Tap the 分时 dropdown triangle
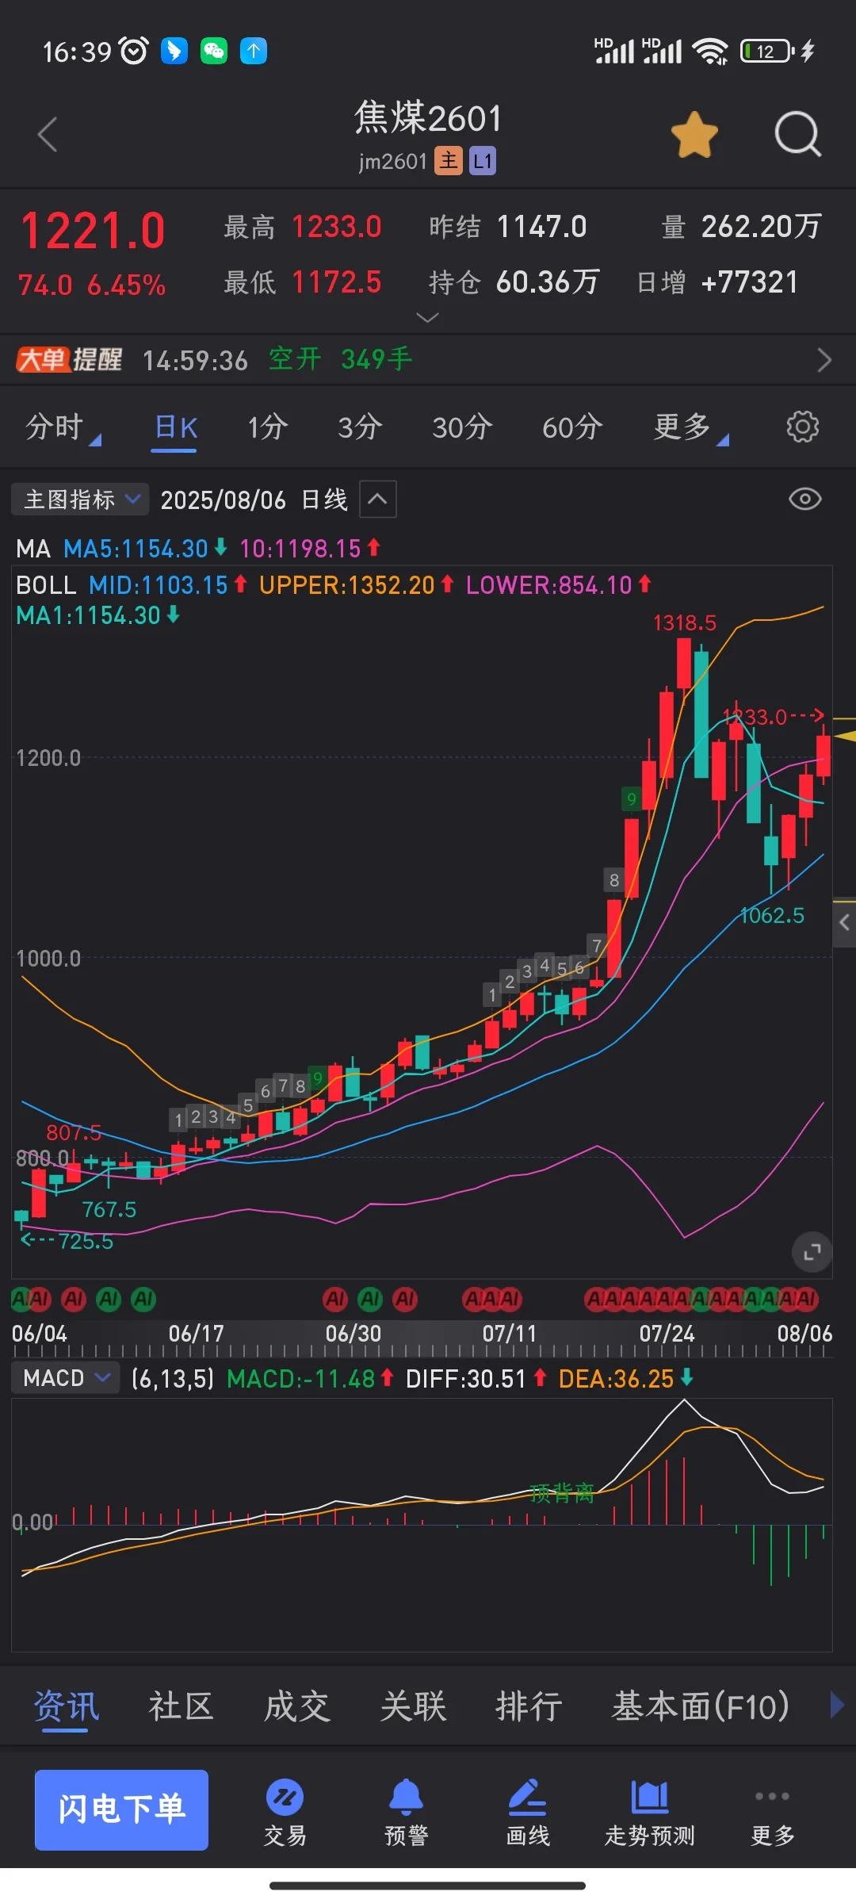 (x=95, y=440)
